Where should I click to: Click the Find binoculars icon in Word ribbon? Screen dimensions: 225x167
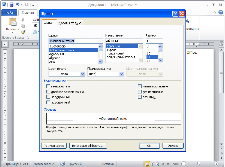187,21
